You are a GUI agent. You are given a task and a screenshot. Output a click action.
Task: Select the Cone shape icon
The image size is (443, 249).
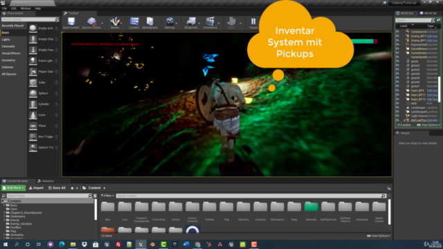tap(33, 115)
